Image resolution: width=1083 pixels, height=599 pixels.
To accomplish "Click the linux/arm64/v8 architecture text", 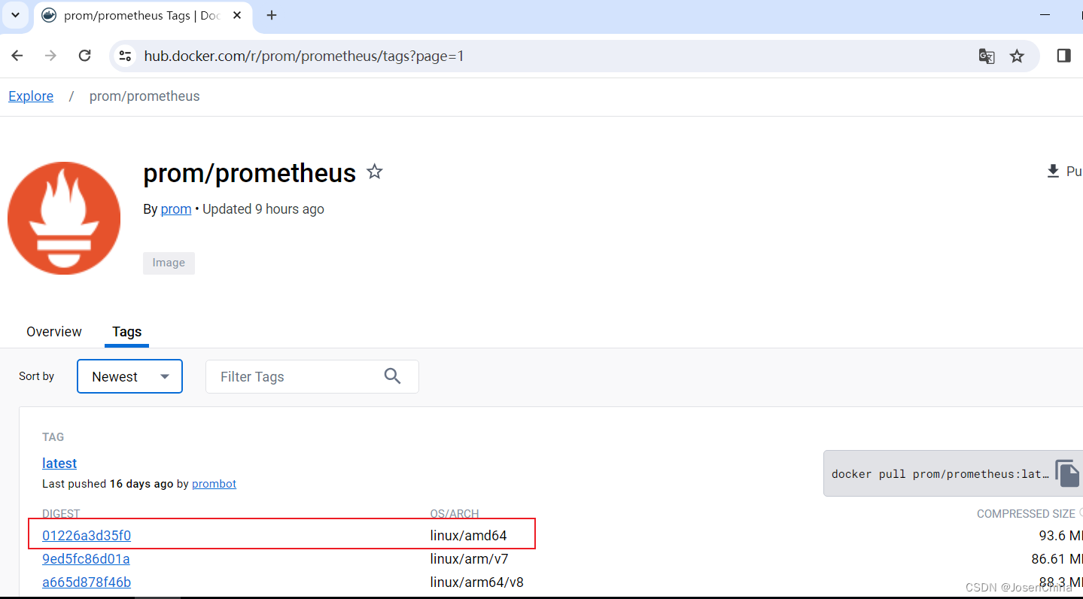I will coord(477,582).
